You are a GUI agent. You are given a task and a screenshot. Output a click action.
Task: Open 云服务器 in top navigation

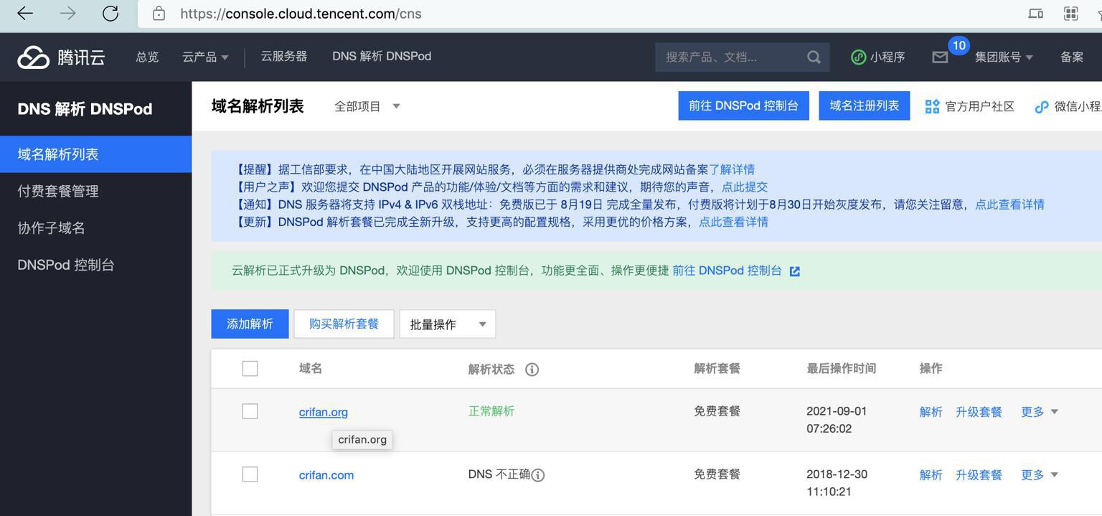[x=283, y=56]
